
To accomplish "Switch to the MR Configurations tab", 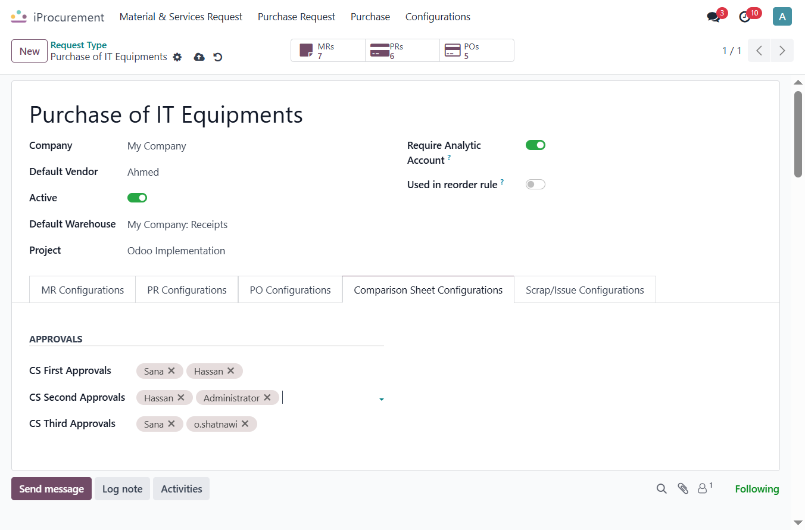I will 83,290.
